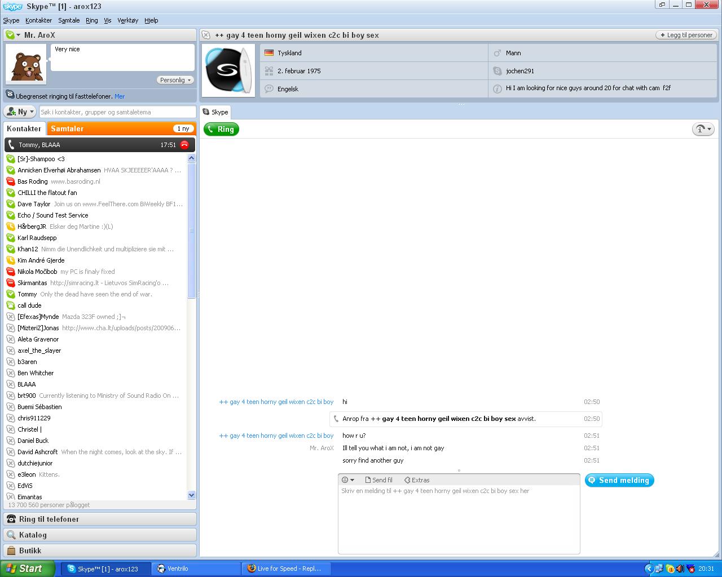Open the Skype menu in menu bar
The height and width of the screenshot is (577, 722).
point(11,20)
